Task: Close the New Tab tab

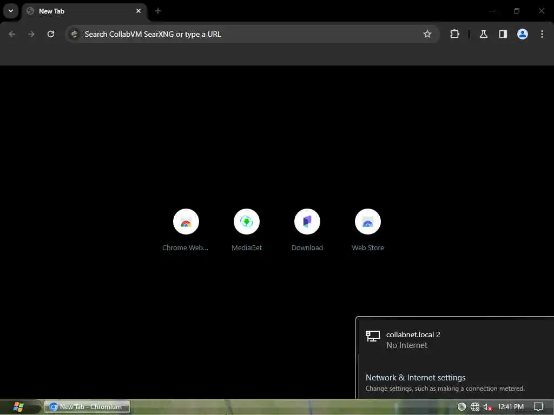Action: click(x=138, y=11)
